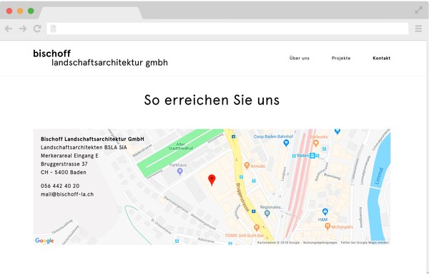
Task: Click the H&M store marker
Action: pyautogui.click(x=325, y=211)
